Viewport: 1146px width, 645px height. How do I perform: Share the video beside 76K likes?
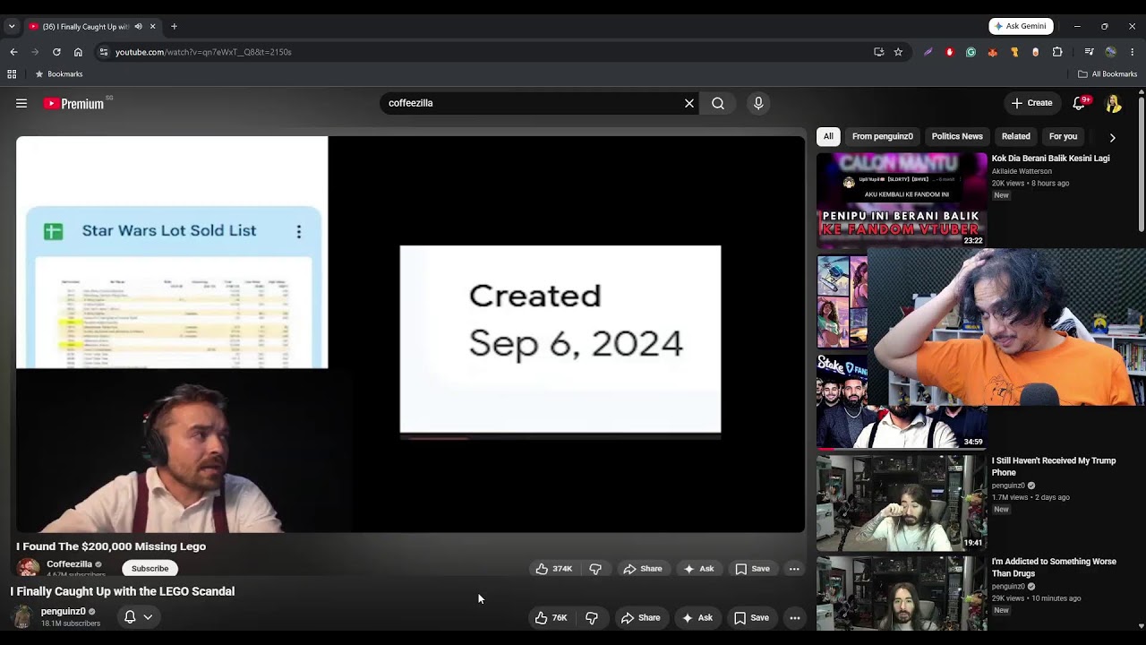(641, 617)
